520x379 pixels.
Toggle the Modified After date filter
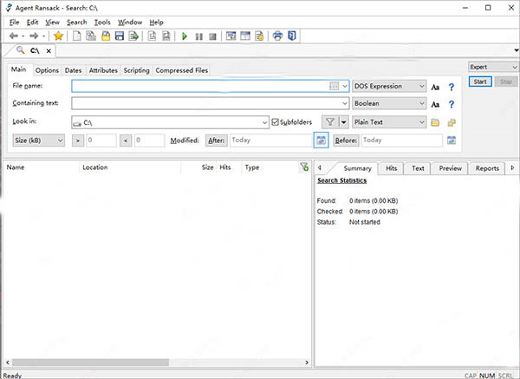tap(215, 140)
